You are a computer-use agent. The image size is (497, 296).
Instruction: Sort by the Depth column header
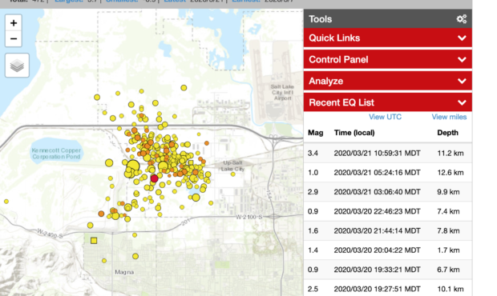coord(447,133)
